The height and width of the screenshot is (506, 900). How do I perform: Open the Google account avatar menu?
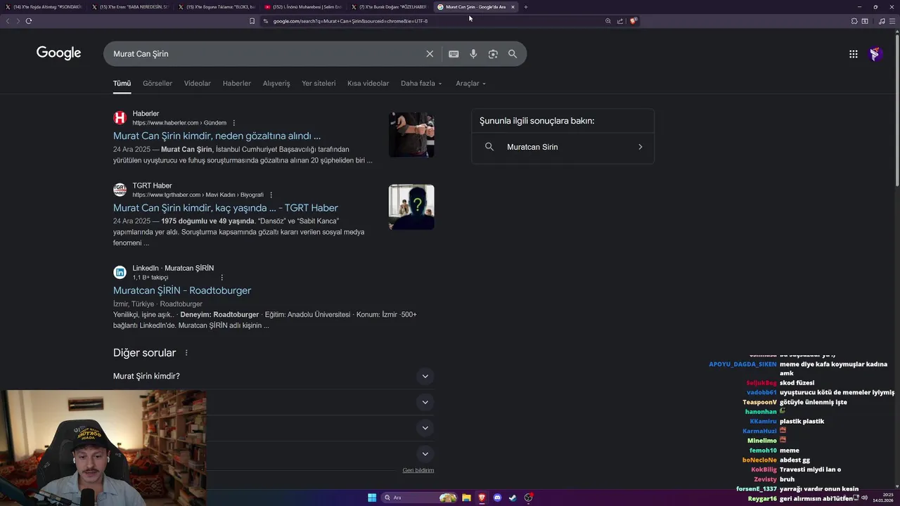pyautogui.click(x=875, y=54)
